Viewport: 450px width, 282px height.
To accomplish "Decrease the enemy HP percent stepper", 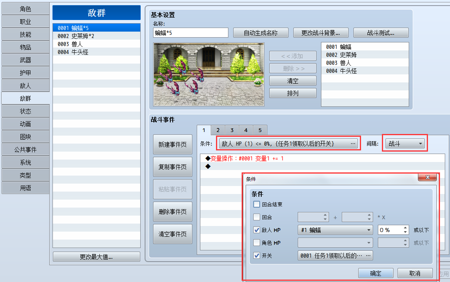I will (x=405, y=232).
